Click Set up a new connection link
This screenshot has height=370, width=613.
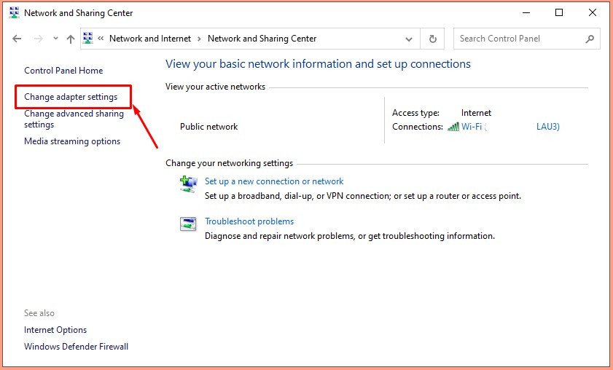click(x=274, y=181)
